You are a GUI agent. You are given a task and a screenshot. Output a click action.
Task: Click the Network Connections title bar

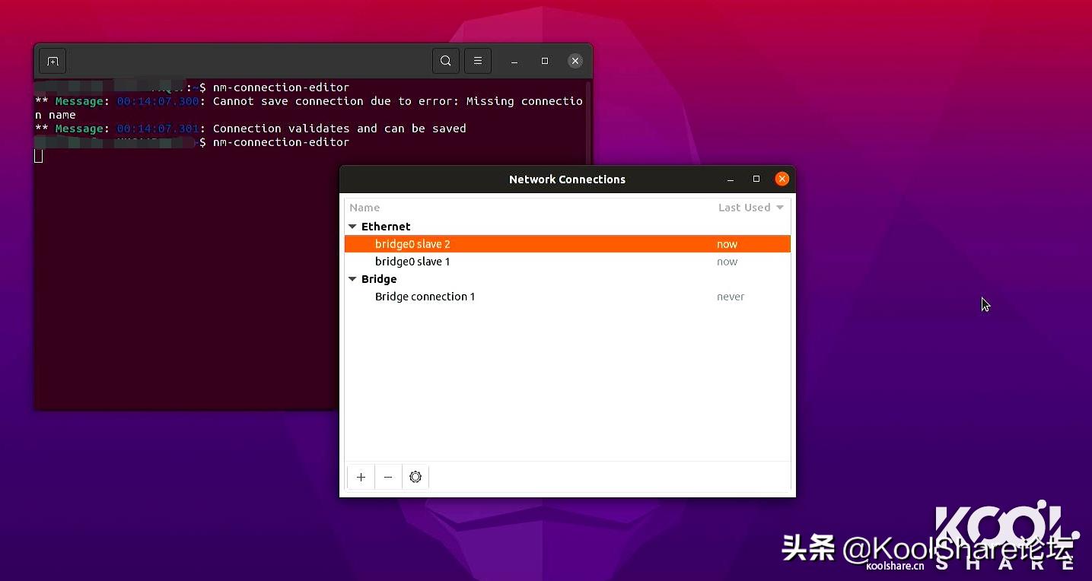567,179
